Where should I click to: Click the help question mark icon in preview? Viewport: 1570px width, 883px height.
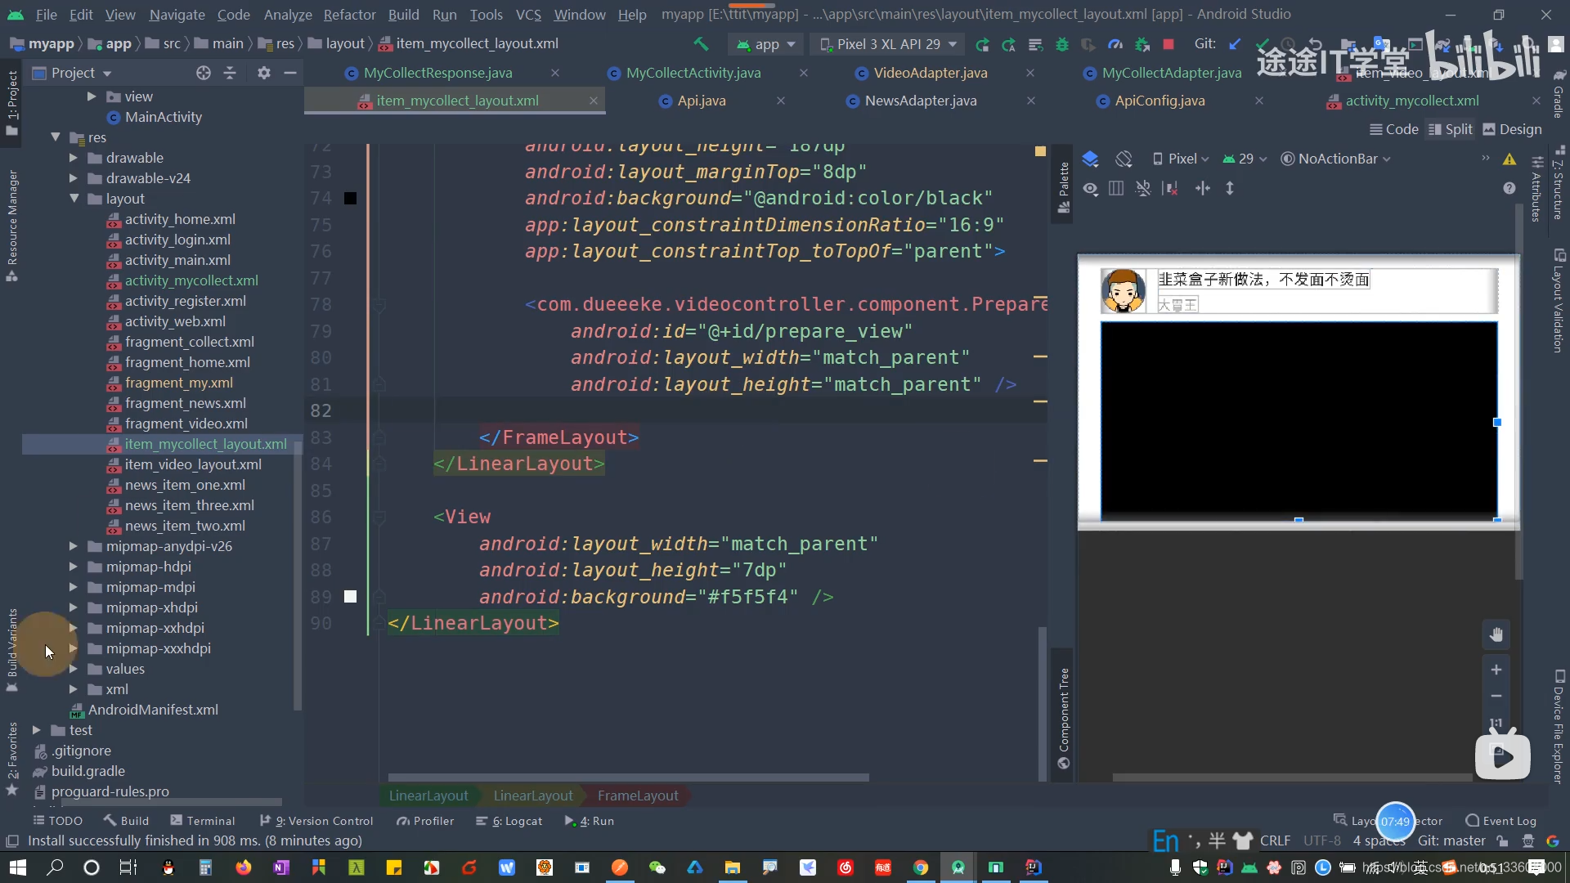[x=1509, y=189]
